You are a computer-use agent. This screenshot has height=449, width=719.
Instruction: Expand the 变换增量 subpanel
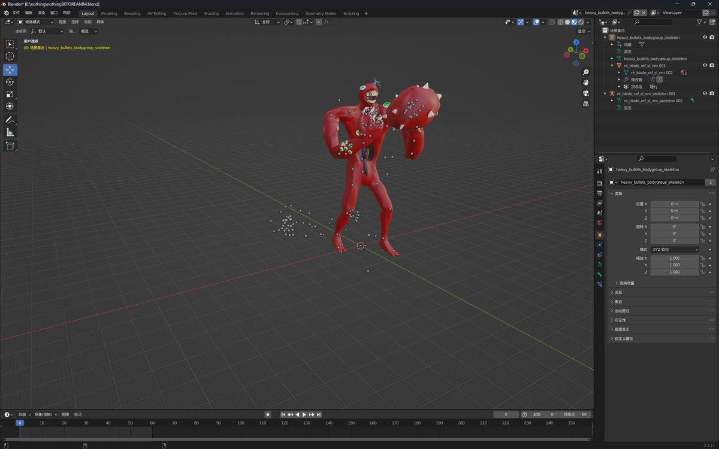(626, 283)
